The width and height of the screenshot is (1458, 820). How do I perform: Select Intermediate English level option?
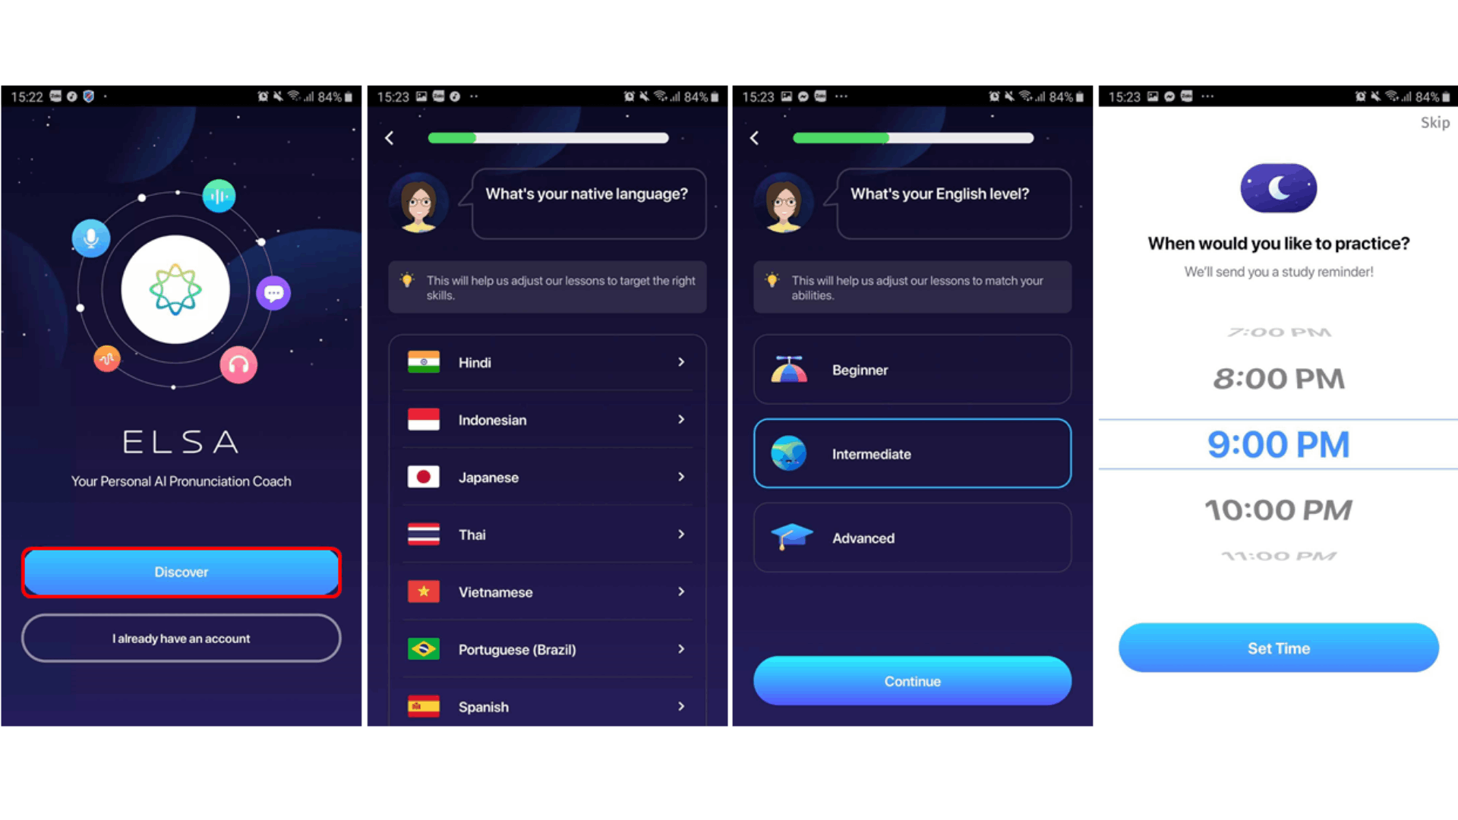pos(910,453)
